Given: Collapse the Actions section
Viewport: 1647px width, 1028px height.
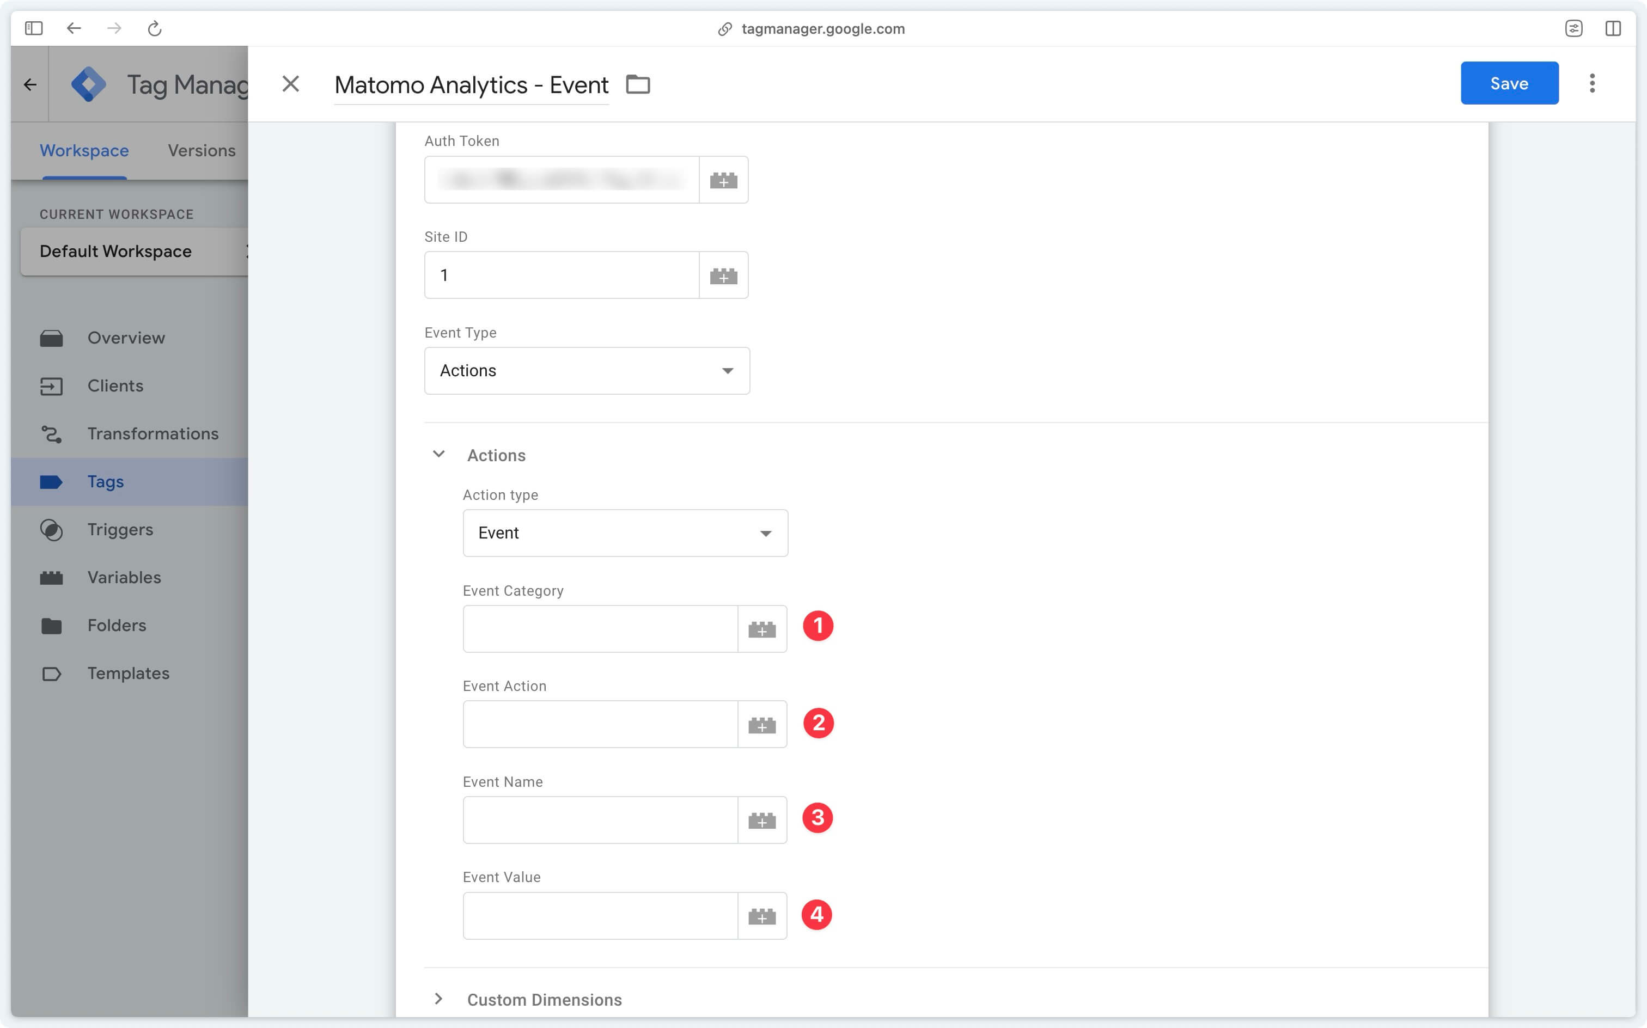Looking at the screenshot, I should [438, 454].
